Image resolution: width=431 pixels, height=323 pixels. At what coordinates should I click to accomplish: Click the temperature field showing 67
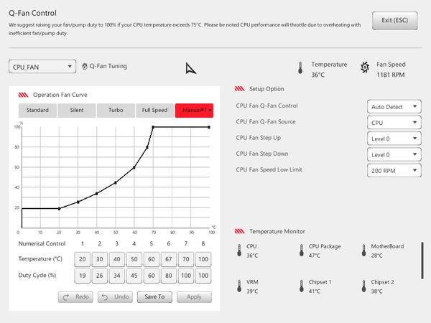tap(169, 259)
